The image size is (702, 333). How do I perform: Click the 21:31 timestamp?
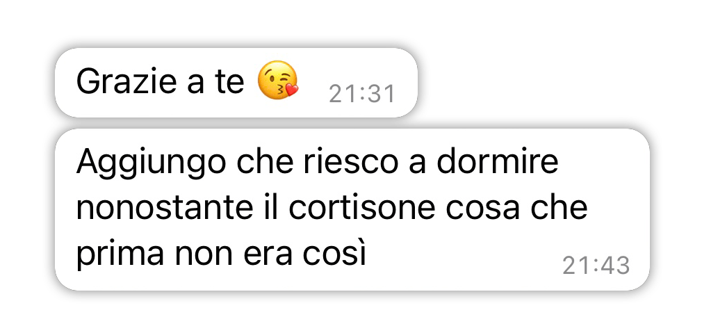click(x=361, y=95)
